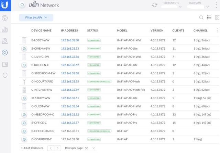This screenshot has height=153, width=220.
Task: Click the search magnifier icon
Action: click(201, 17)
